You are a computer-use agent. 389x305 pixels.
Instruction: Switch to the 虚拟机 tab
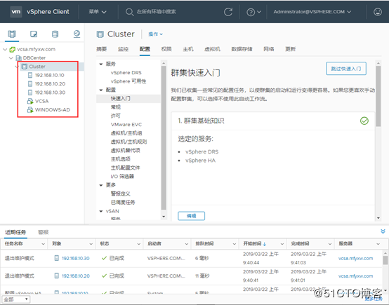tap(212, 49)
